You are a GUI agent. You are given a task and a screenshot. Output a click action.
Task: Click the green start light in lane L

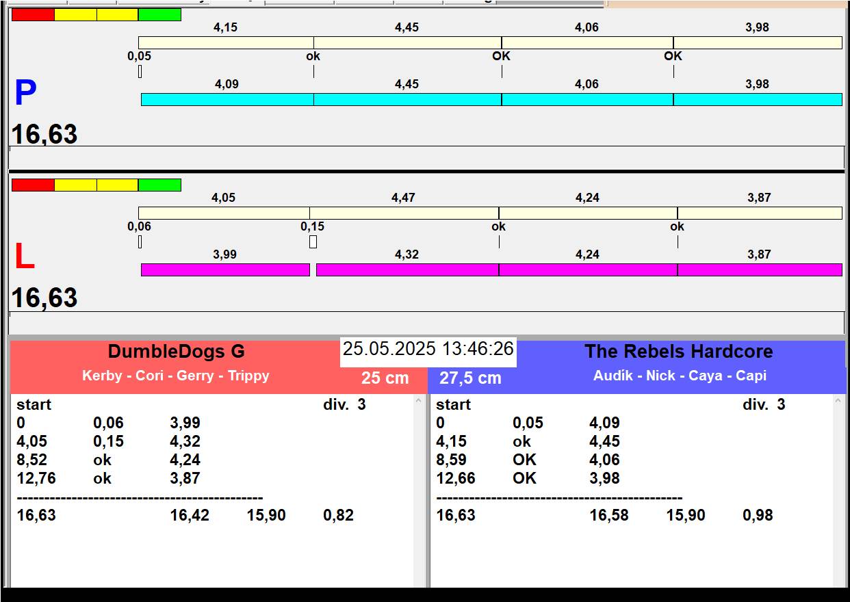click(159, 185)
